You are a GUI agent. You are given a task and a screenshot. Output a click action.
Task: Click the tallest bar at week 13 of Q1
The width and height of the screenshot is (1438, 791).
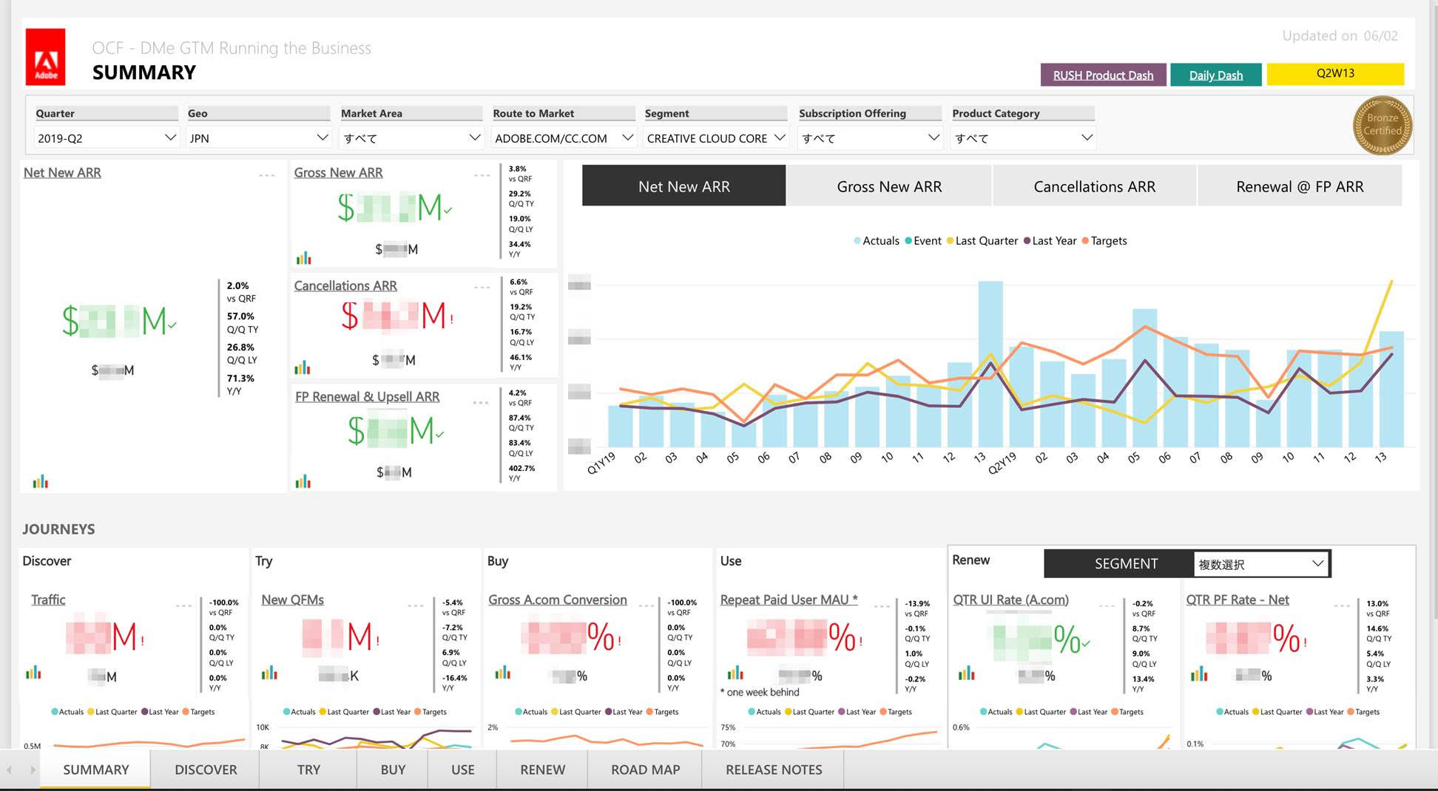pos(990,362)
